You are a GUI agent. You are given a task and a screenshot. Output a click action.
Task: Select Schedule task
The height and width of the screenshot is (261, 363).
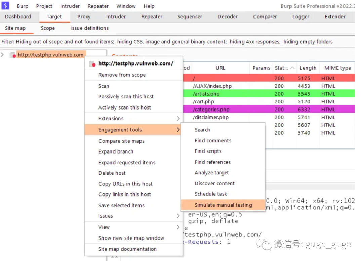coord(223,194)
